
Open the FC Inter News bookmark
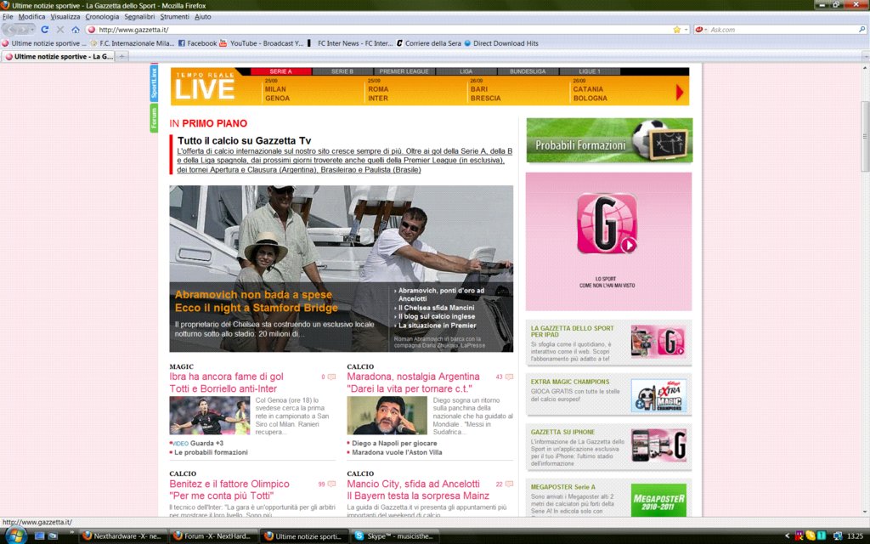coord(350,43)
